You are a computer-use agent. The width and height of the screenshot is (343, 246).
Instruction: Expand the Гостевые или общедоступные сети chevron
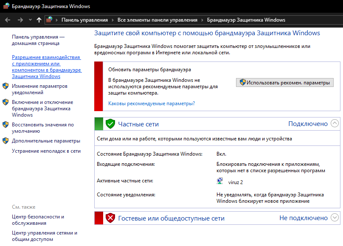click(335, 218)
